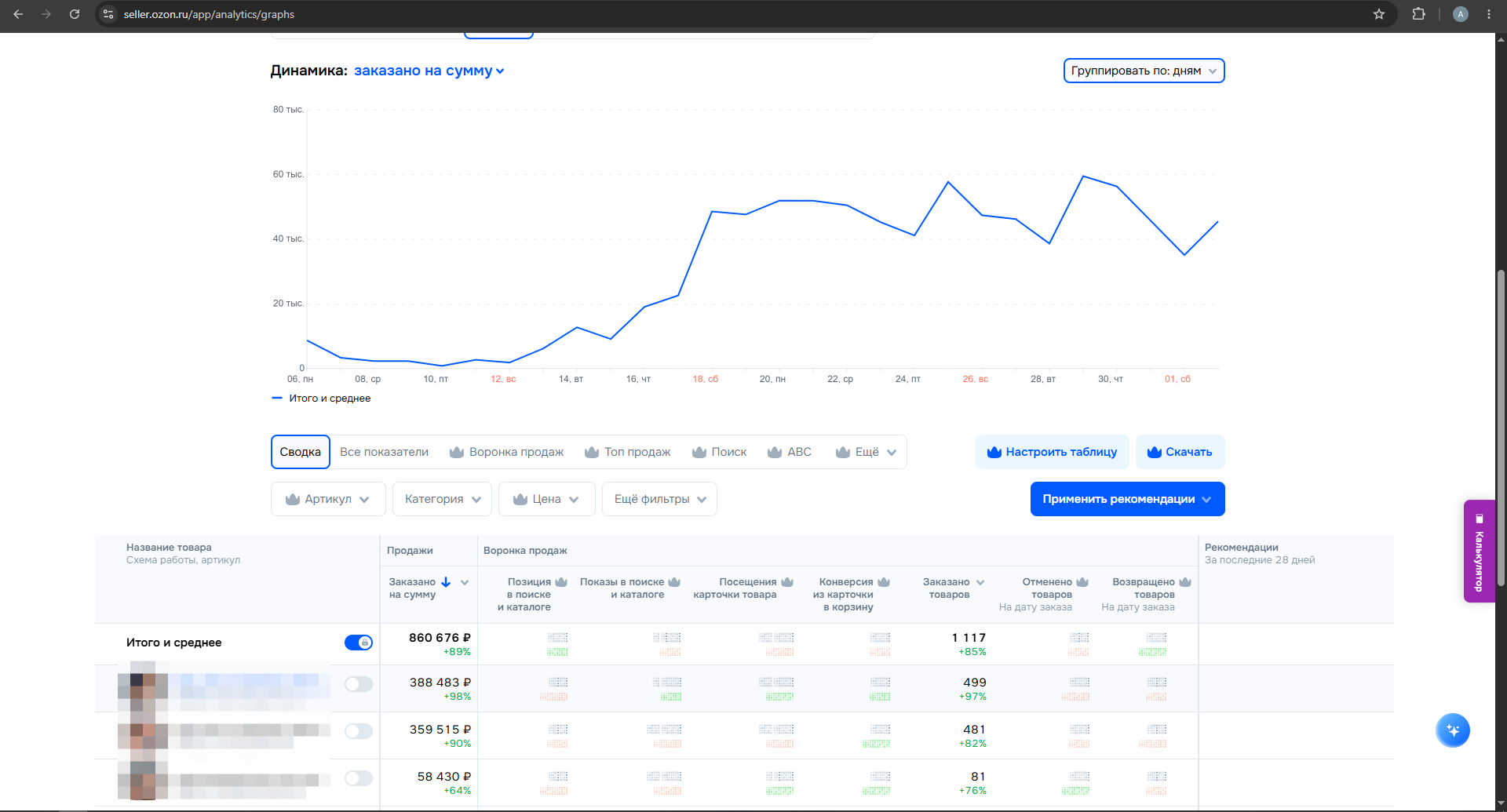Click the Настроить таблицу button
The height and width of the screenshot is (812, 1507).
pos(1052,452)
